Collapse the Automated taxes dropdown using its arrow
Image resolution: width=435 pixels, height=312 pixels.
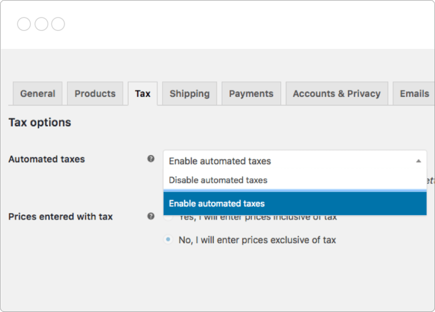419,161
